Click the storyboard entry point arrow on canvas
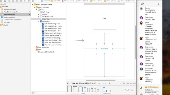Image resolution: width=170 pixels, height=95 pixels. click(x=79, y=41)
